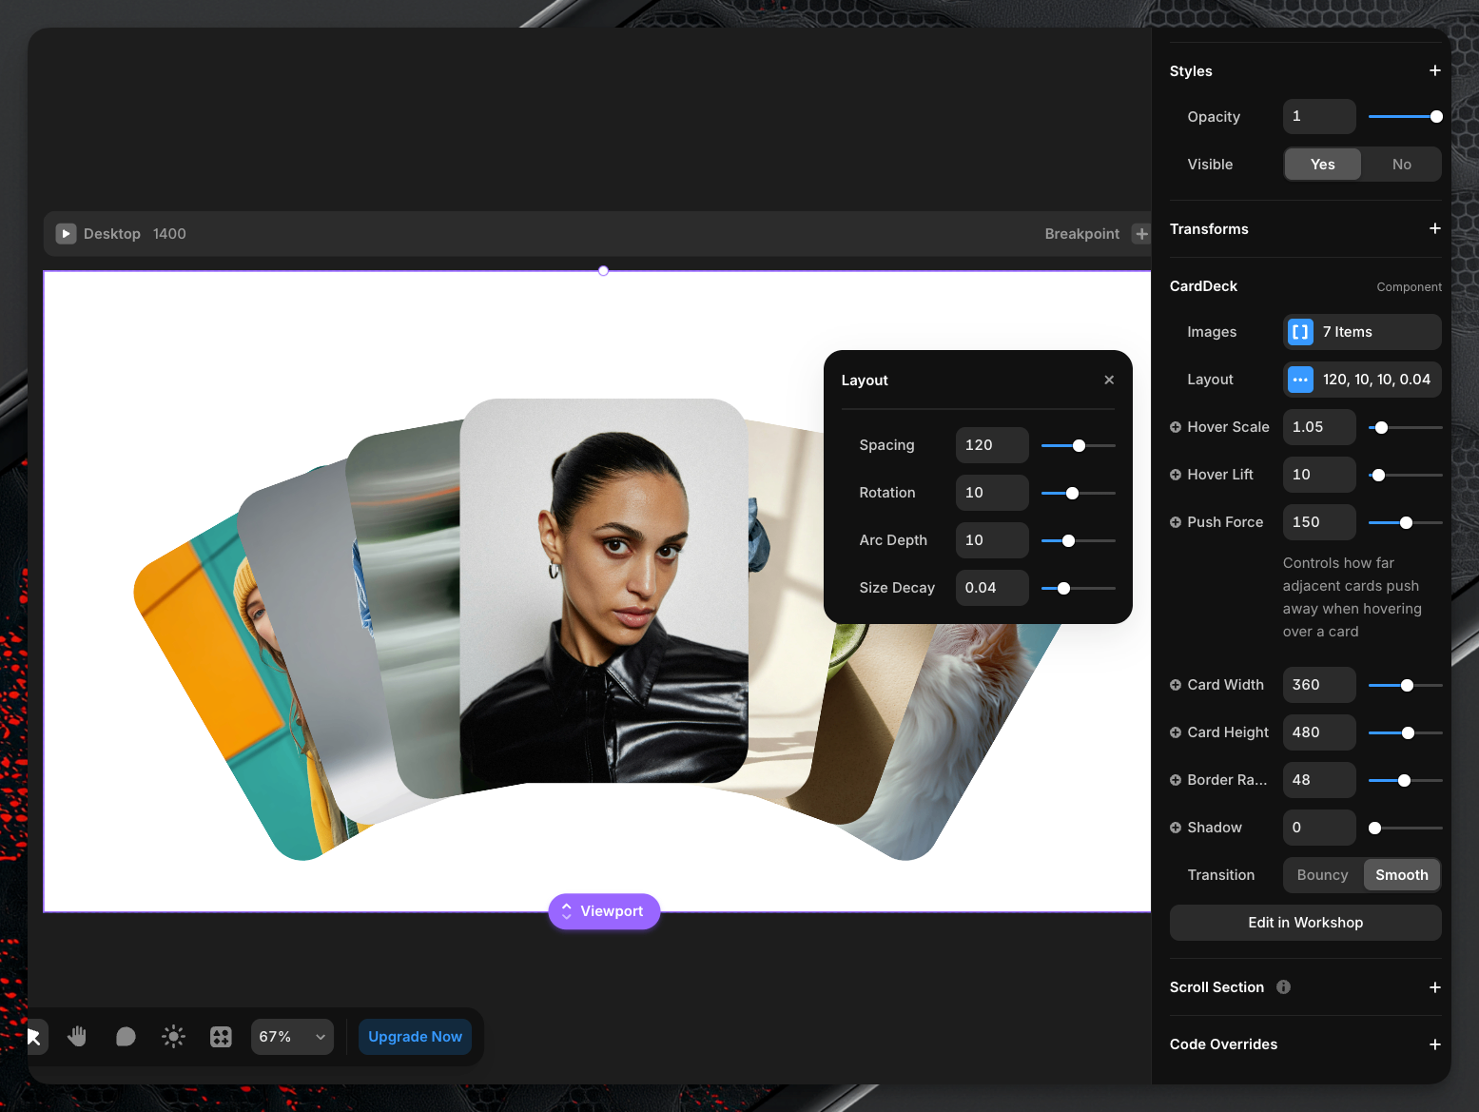The height and width of the screenshot is (1112, 1479).
Task: Open the 67% zoom dropdown
Action: tap(292, 1037)
